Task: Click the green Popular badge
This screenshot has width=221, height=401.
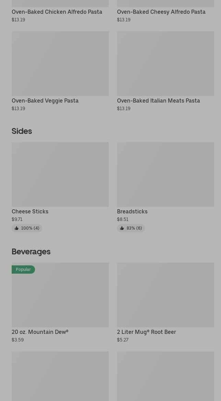Action: [x=23, y=270]
